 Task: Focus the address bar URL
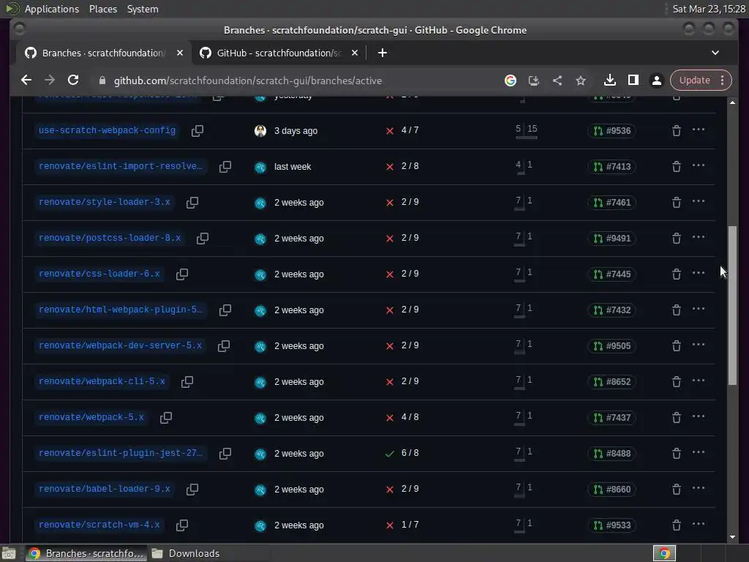[x=247, y=80]
